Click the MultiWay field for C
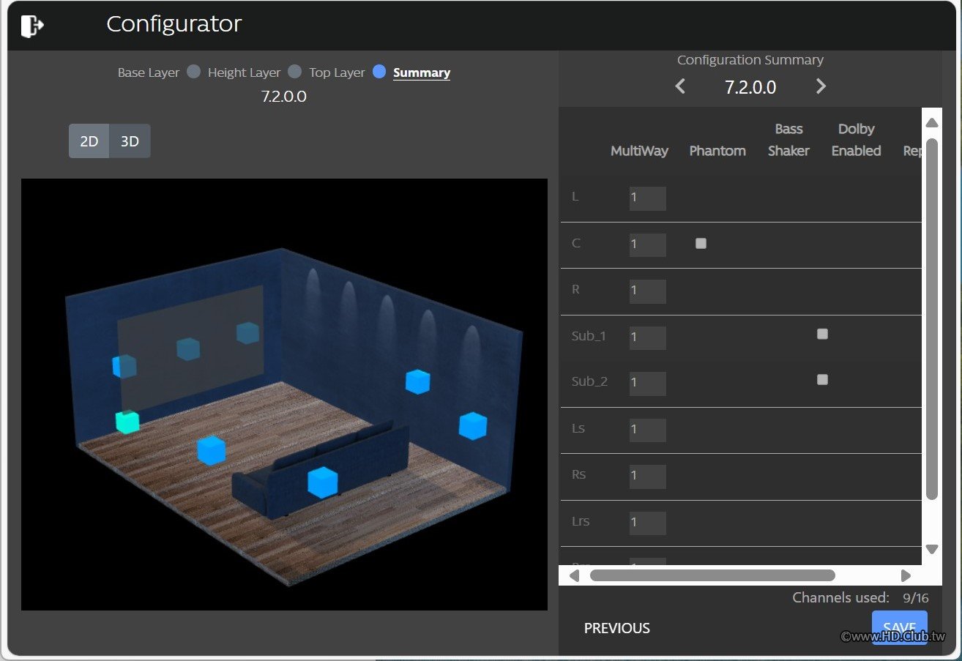The height and width of the screenshot is (661, 962). (x=648, y=244)
